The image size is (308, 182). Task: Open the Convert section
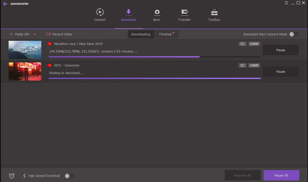click(x=100, y=15)
